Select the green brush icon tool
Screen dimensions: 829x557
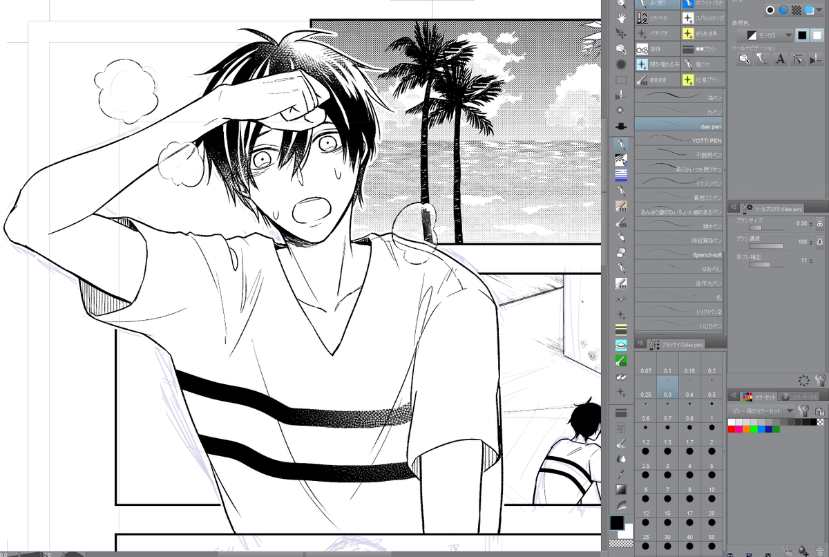tap(620, 359)
